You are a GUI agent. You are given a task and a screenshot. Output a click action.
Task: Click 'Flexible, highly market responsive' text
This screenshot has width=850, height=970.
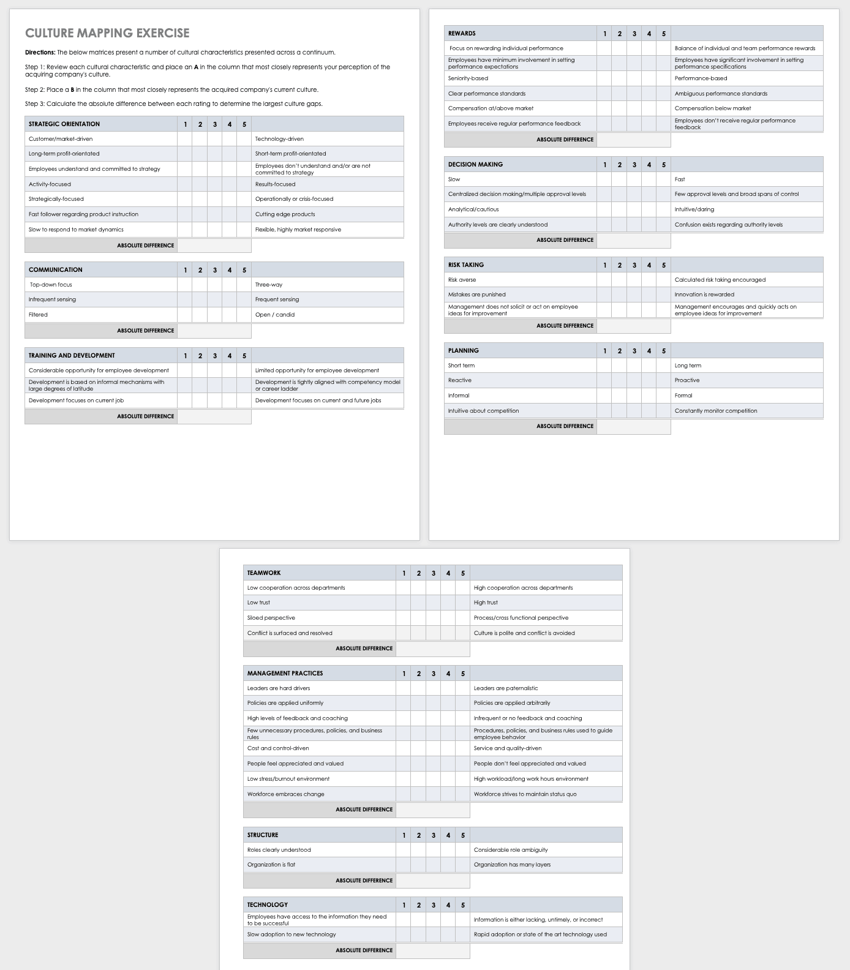tap(298, 230)
